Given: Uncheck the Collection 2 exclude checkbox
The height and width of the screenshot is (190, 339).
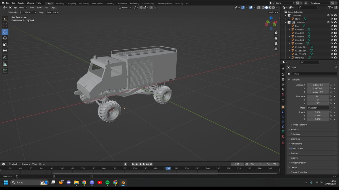Looking at the screenshot, I should point(328,22).
